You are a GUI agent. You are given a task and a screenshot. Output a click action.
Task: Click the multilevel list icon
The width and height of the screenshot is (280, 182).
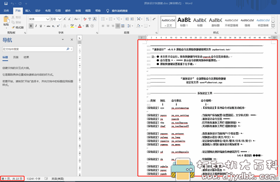click(x=118, y=19)
